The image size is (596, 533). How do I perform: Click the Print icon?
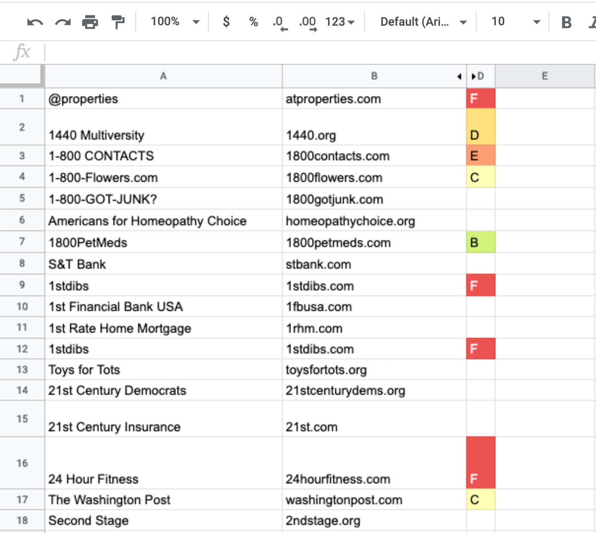click(90, 22)
